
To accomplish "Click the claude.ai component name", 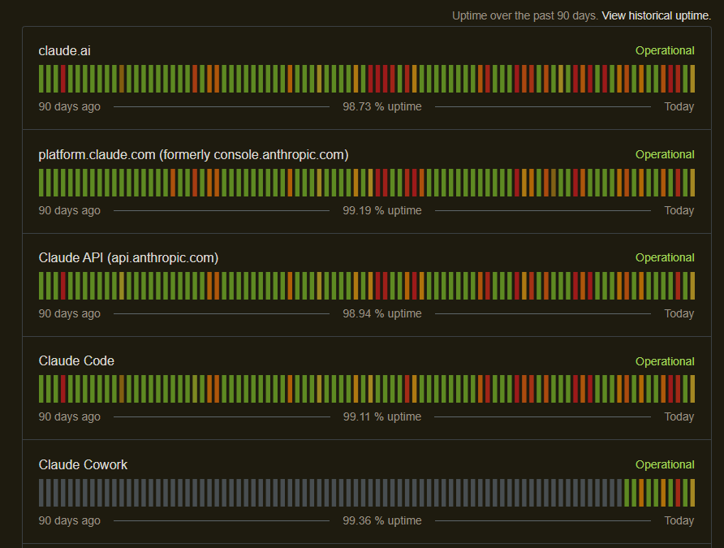I will (65, 51).
